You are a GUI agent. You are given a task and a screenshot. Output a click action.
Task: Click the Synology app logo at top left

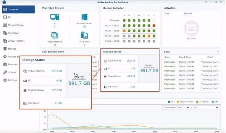(4, 2)
